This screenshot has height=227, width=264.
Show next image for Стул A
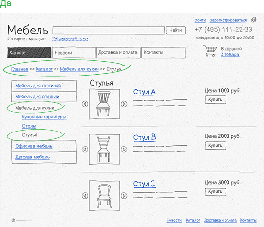(x=124, y=104)
